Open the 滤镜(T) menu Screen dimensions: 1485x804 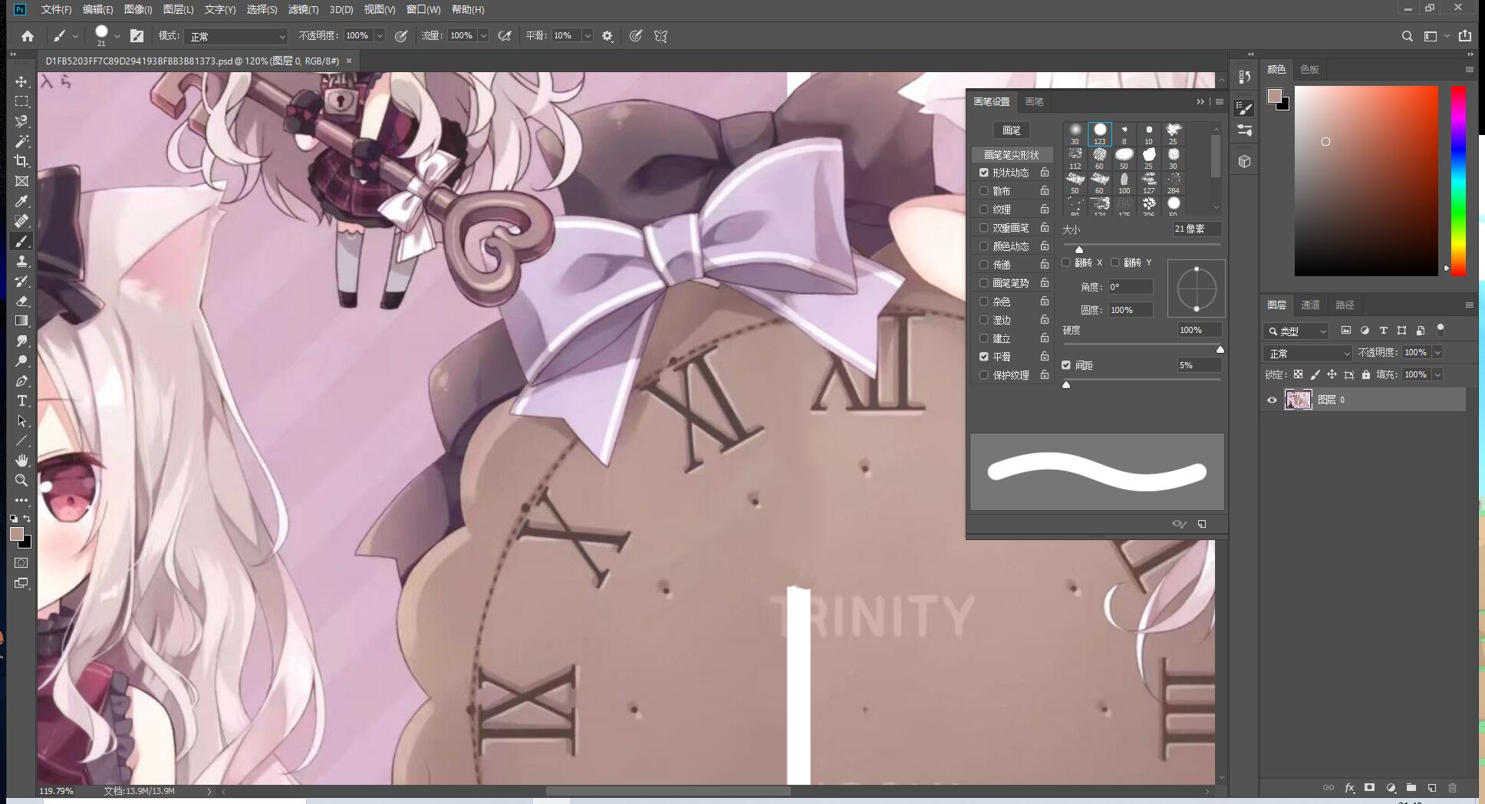point(303,9)
